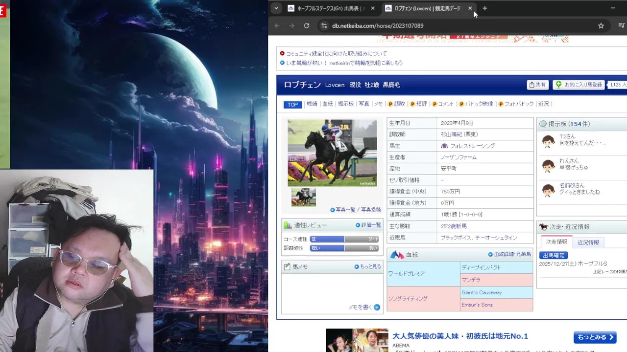Open relative ブラックボイス link
This screenshot has width=627, height=352.
[458, 238]
